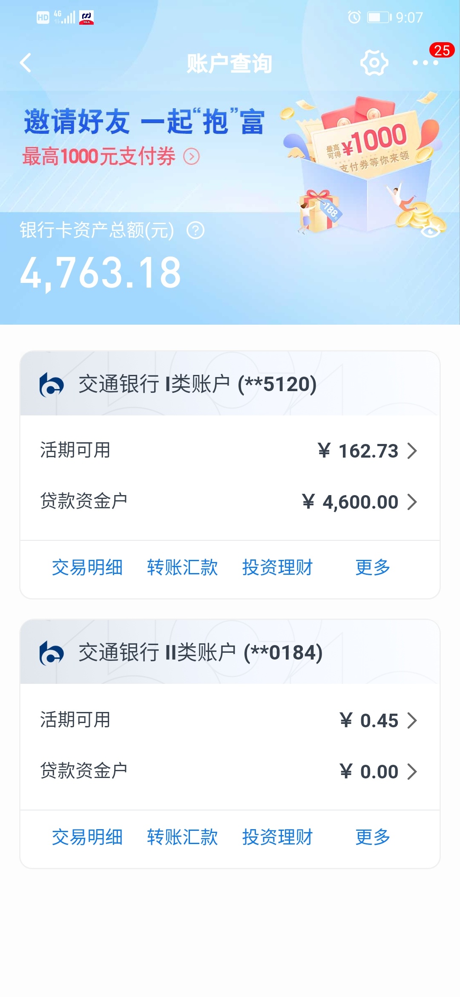The height and width of the screenshot is (997, 460).
Task: Tap 更多 under account **5120
Action: (x=373, y=568)
